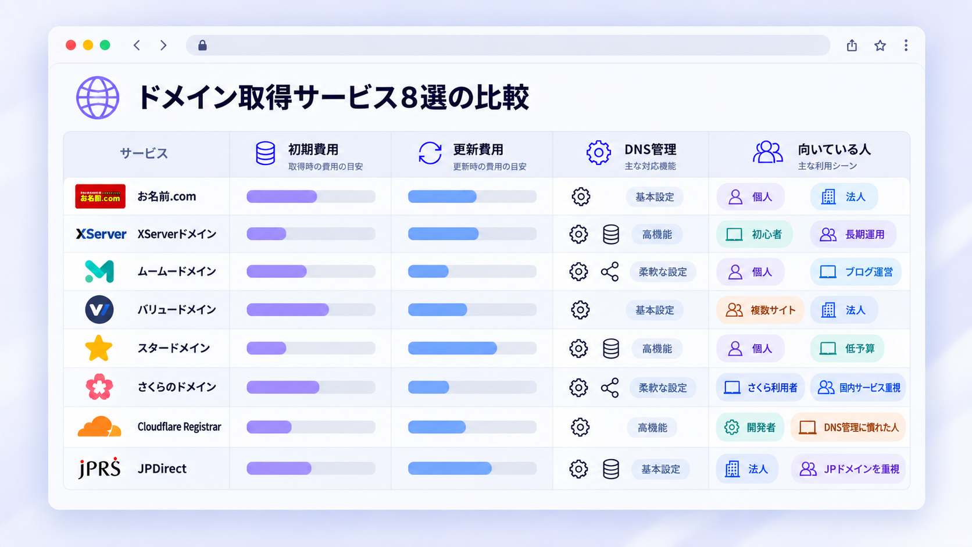This screenshot has width=972, height=547.
Task: Click the 法人 tag in お名前.com row
Action: (844, 196)
